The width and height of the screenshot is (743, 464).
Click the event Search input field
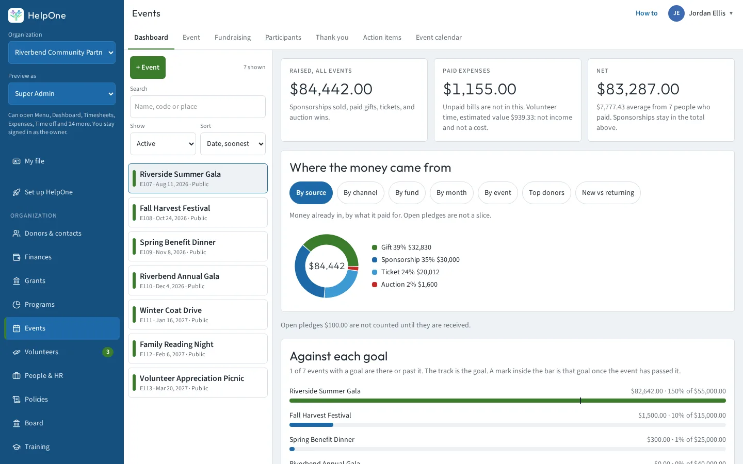[198, 107]
